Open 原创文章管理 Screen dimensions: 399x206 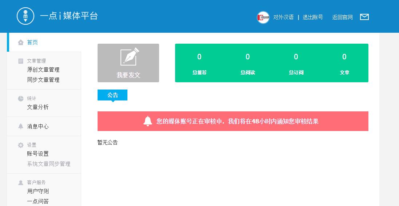tap(43, 70)
